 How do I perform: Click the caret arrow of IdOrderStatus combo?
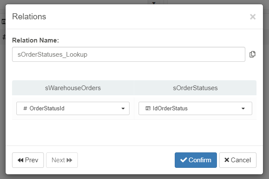(243, 109)
